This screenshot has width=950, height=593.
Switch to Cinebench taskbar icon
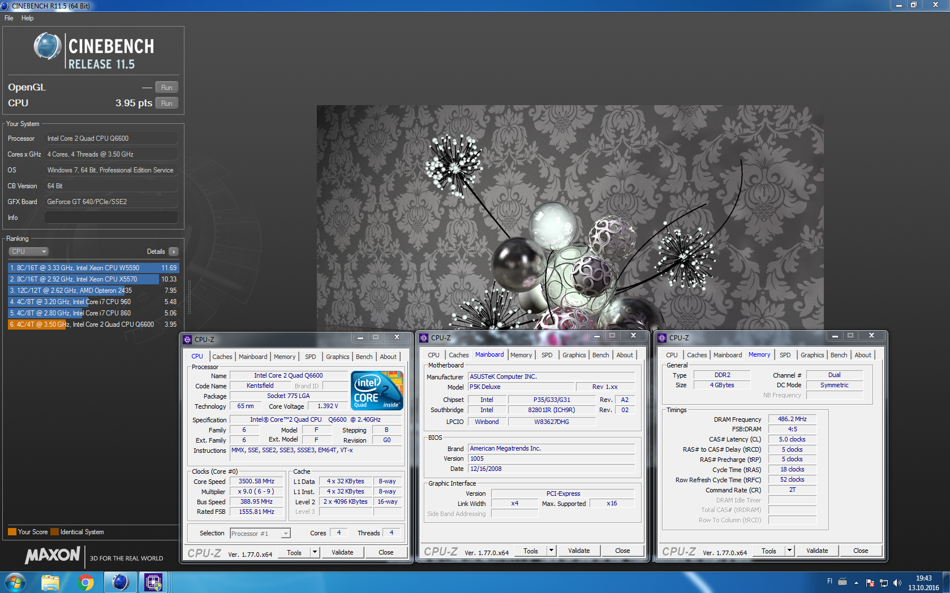(120, 582)
